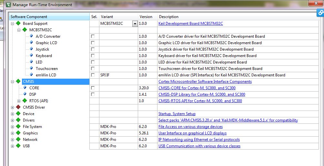This screenshot has height=166, width=324.
Task: Open File Access on various storage devices link
Action: 190,127
